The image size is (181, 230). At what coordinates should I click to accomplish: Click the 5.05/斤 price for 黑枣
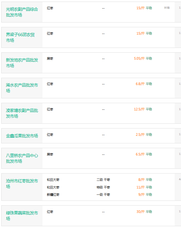(139, 58)
